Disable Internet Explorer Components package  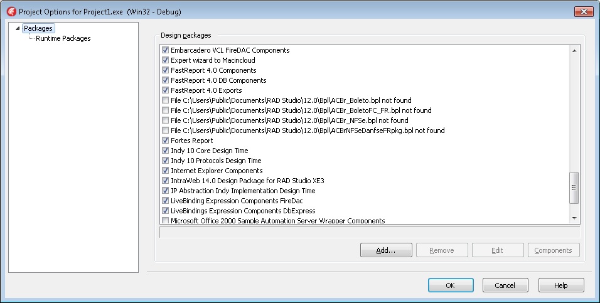click(x=165, y=170)
